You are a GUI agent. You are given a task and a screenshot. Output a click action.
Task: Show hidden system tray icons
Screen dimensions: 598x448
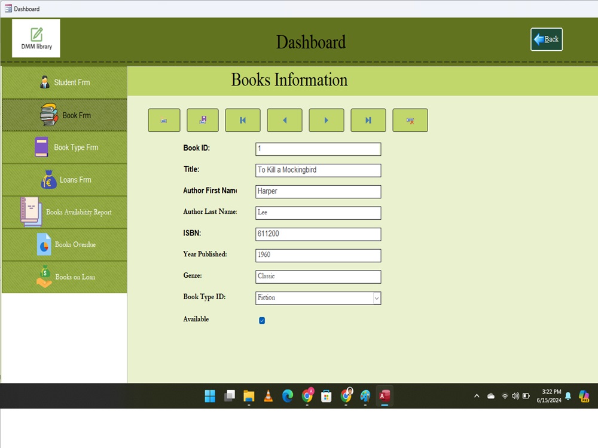pyautogui.click(x=477, y=396)
